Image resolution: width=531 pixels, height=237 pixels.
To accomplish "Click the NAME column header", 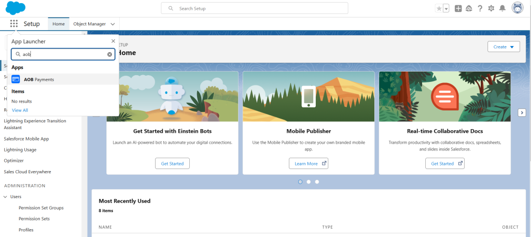I will pyautogui.click(x=105, y=227).
